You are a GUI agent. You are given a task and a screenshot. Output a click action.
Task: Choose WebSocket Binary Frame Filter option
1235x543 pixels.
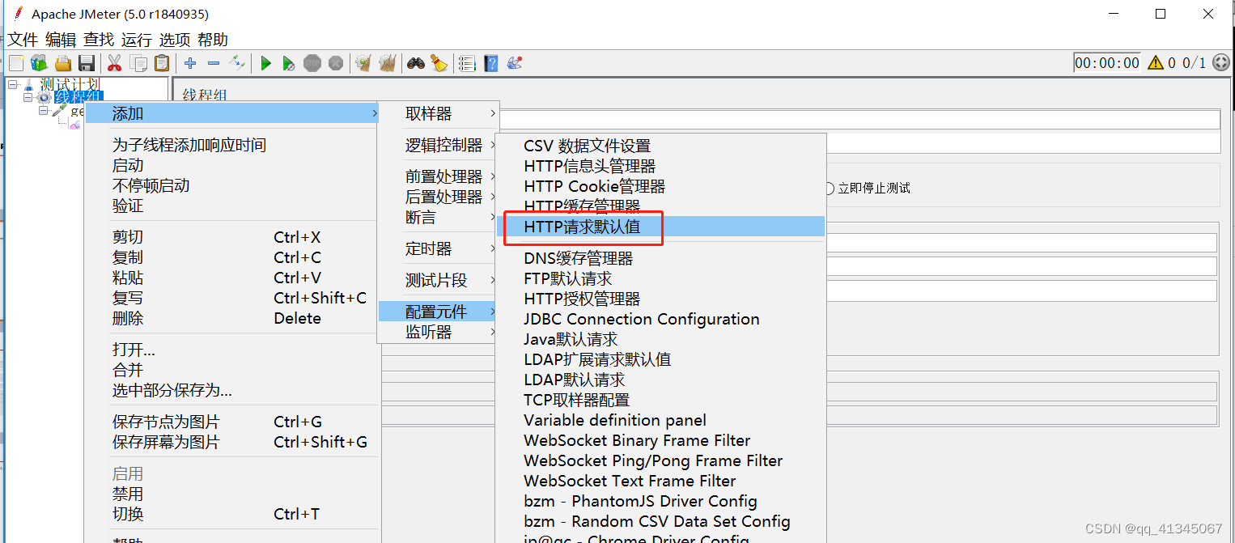coord(660,440)
